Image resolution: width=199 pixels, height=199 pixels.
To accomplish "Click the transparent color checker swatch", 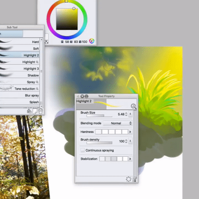I will click(x=47, y=42).
